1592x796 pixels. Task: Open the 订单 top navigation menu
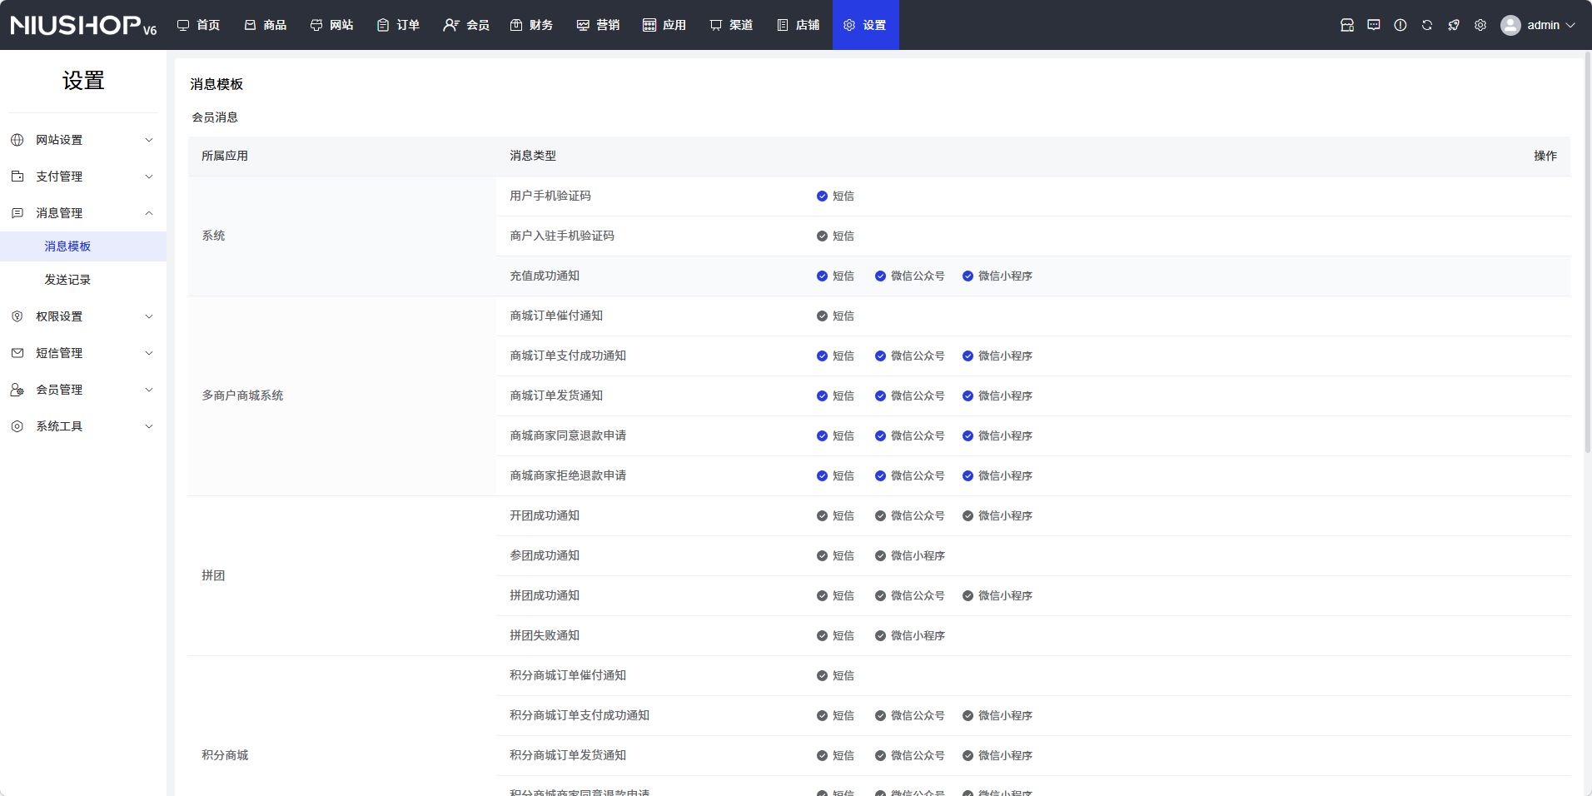click(399, 25)
